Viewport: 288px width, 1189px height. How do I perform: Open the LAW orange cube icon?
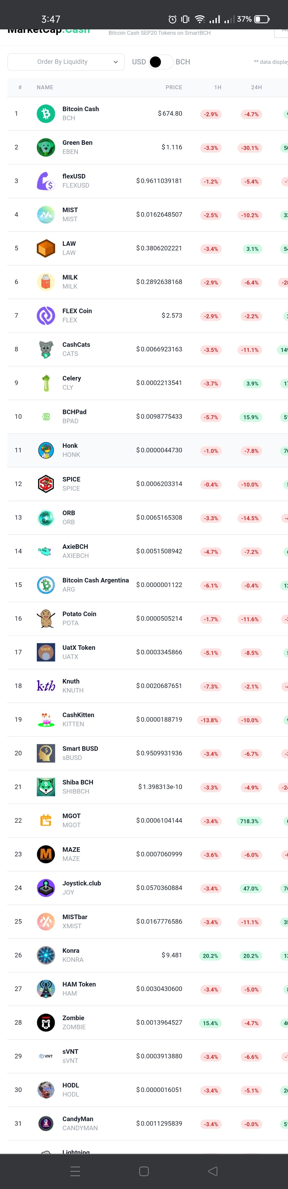pos(46,248)
